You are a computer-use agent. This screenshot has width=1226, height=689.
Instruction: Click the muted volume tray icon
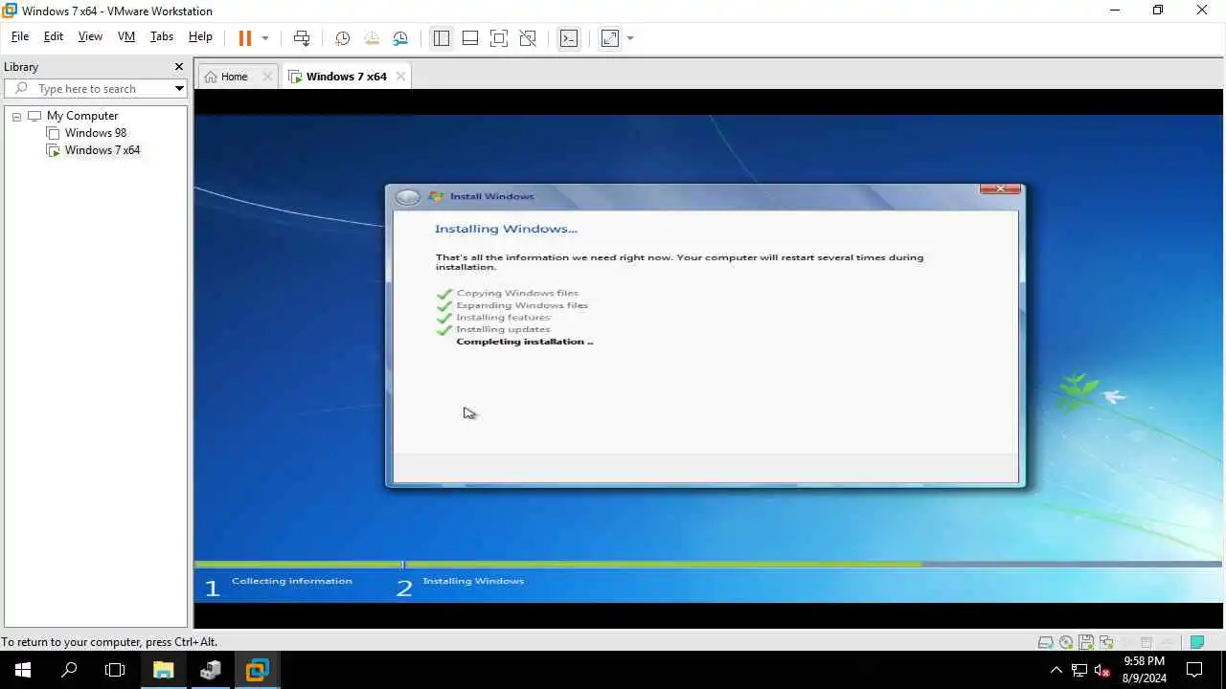1102,670
